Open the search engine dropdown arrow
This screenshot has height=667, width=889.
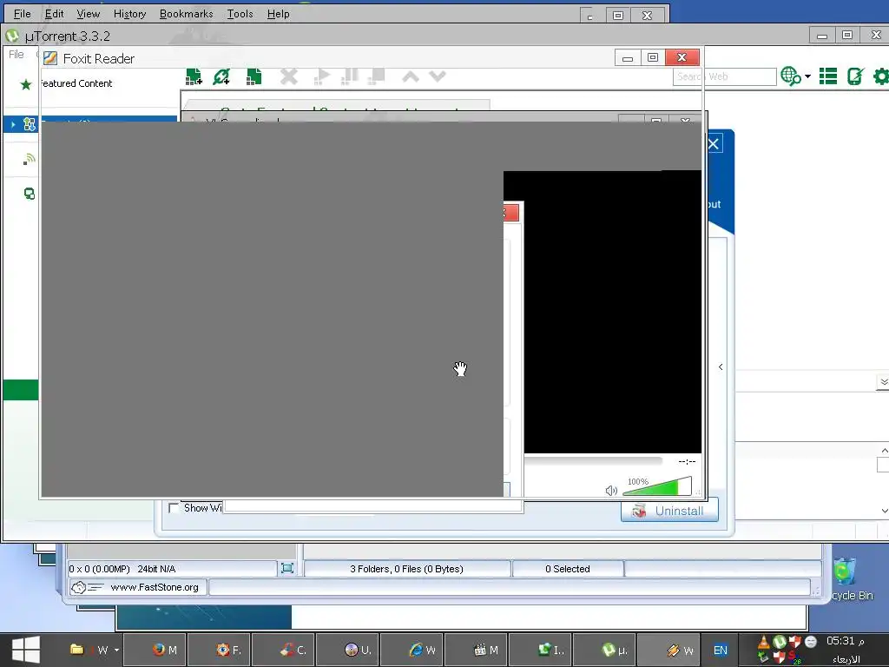tap(807, 76)
